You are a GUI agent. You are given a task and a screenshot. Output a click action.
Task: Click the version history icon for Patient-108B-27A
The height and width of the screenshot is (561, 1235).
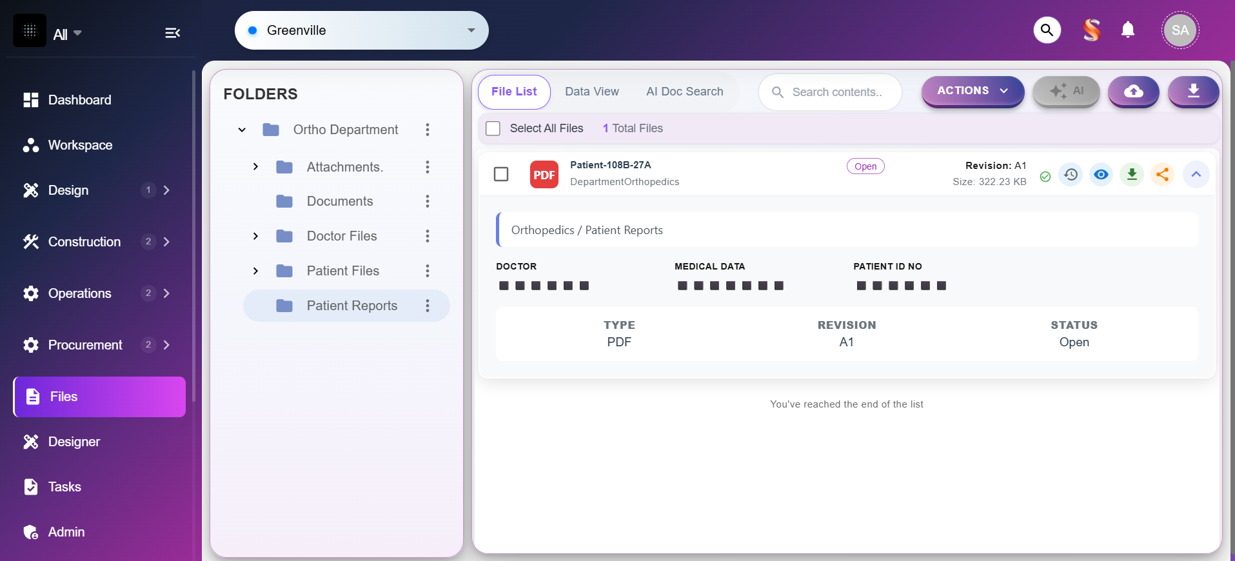point(1071,175)
